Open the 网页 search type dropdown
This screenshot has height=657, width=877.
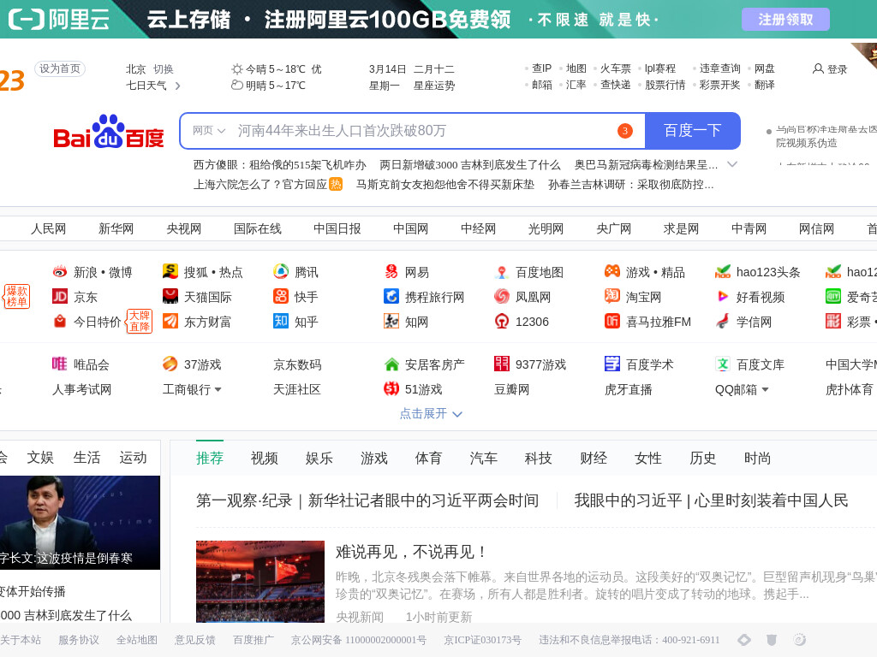coord(209,131)
